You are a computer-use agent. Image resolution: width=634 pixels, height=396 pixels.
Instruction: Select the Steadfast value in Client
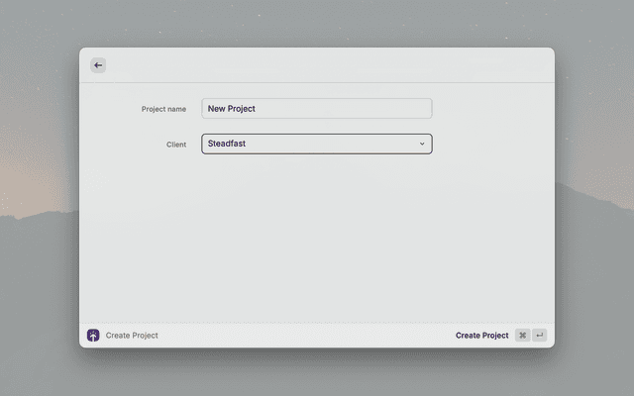(227, 144)
